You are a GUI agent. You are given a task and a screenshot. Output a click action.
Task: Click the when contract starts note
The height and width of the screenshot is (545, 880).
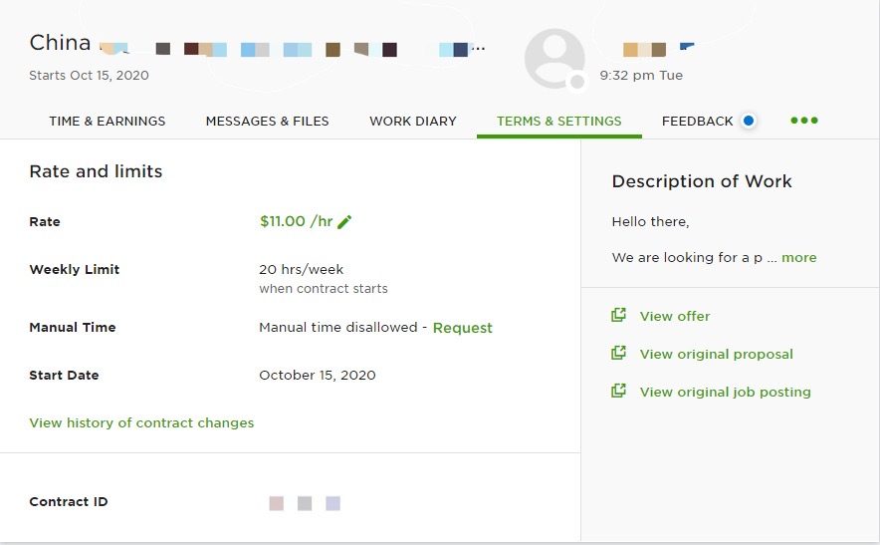324,288
